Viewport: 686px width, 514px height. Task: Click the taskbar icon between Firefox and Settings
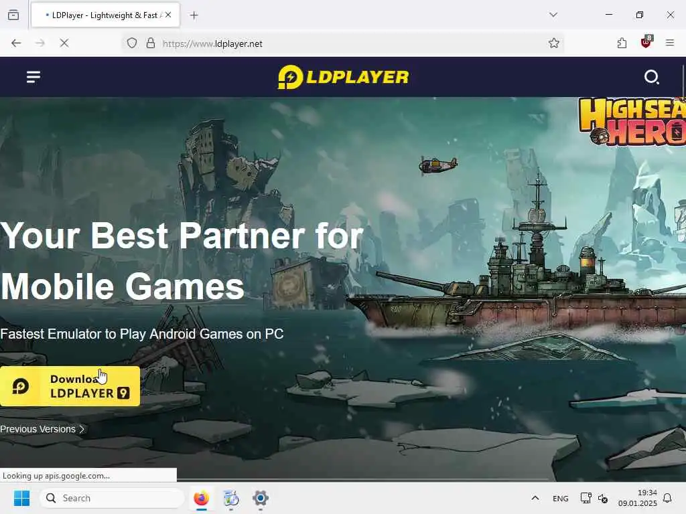click(230, 498)
